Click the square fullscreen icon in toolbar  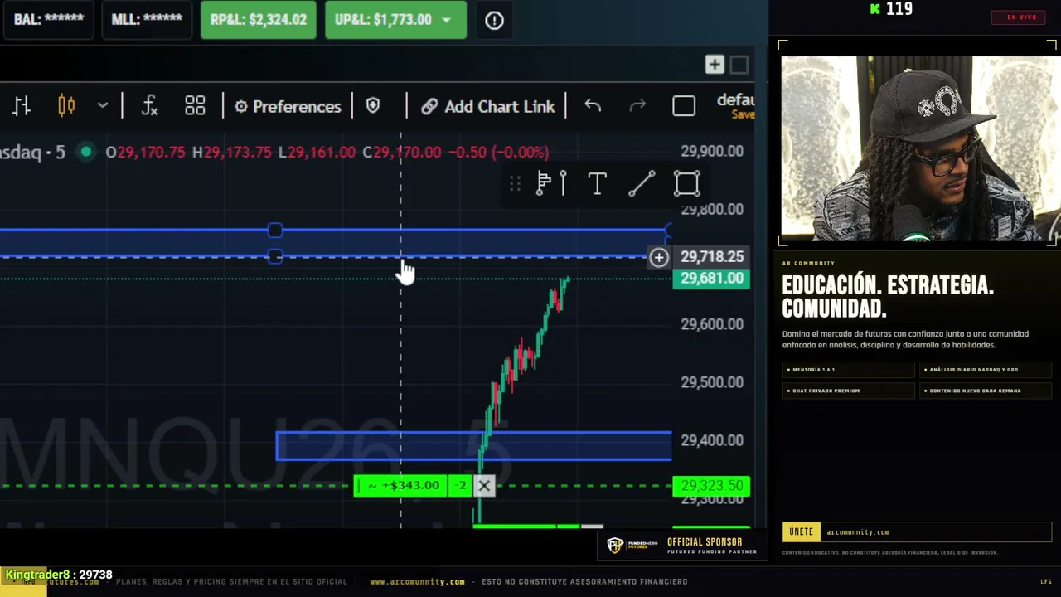coord(684,106)
